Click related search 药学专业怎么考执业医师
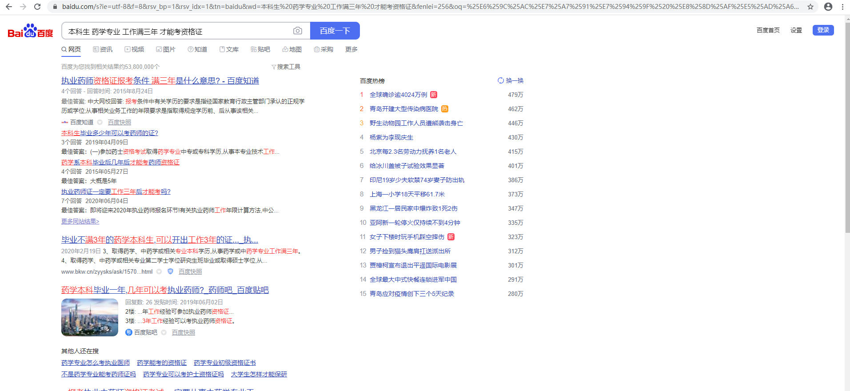This screenshot has width=850, height=391. [x=96, y=363]
